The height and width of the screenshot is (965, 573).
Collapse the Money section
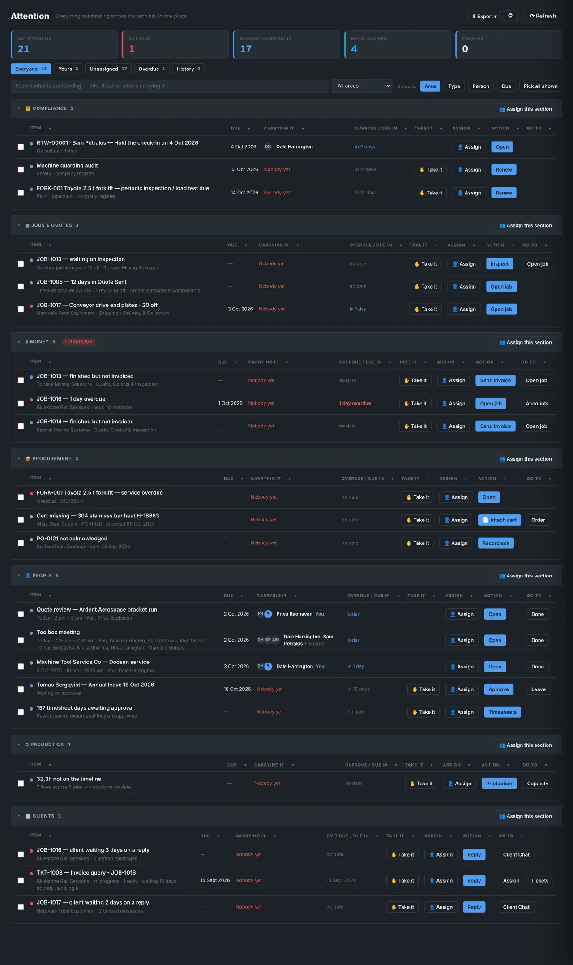coord(19,342)
